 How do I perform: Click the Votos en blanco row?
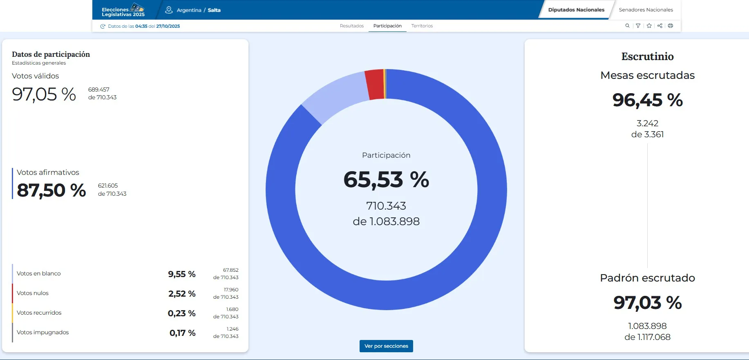pos(125,274)
